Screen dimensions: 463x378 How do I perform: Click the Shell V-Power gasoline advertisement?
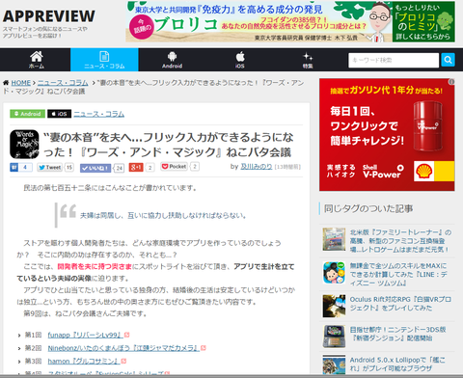click(387, 135)
